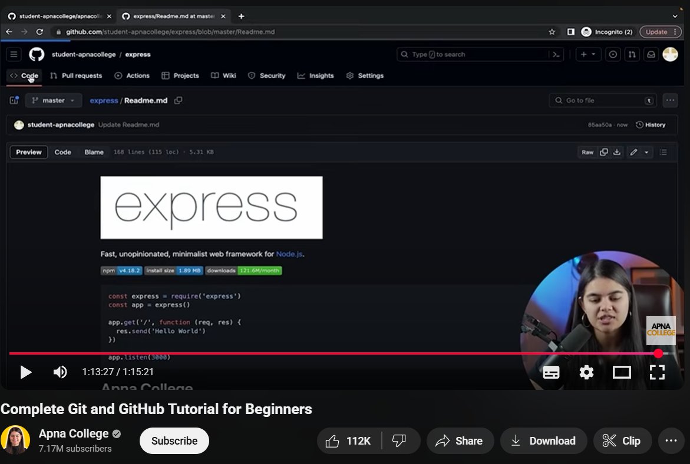This screenshot has height=464, width=690.
Task: Open student-apnacollege owner link
Action: 84,55
